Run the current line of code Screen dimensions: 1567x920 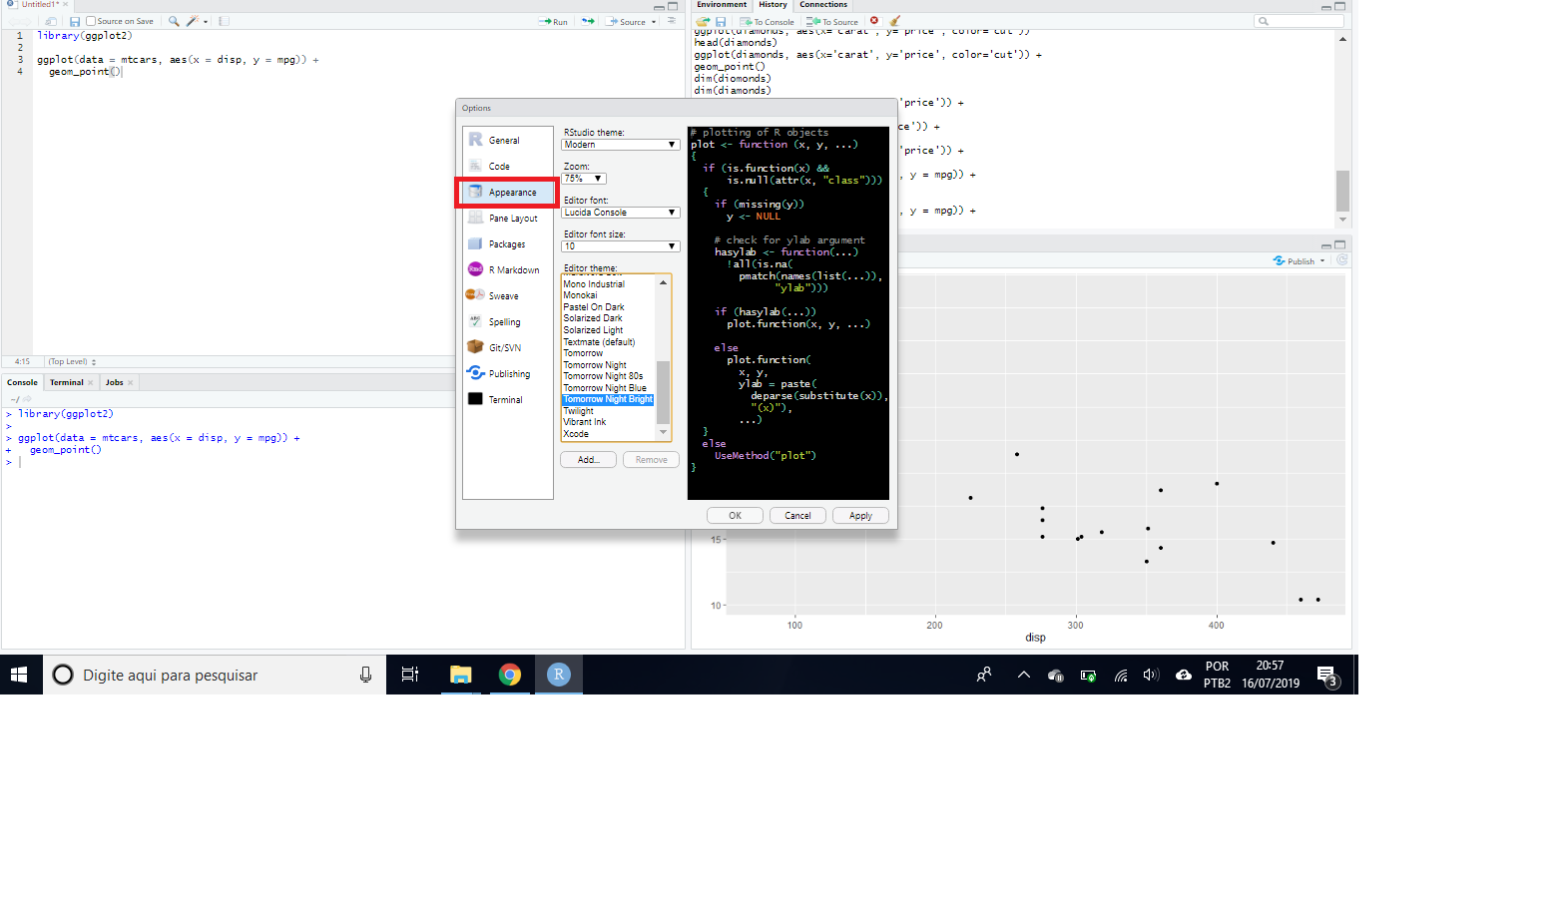553,21
